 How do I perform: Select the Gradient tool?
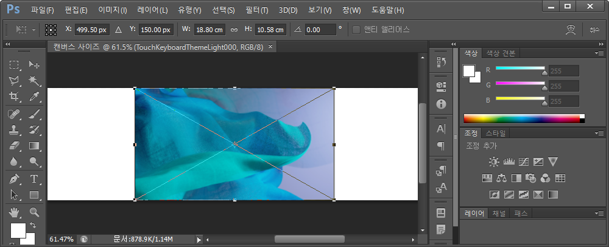pyautogui.click(x=34, y=145)
